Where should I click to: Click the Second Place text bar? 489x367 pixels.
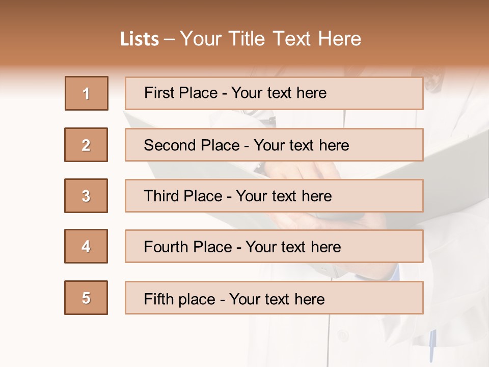(274, 145)
